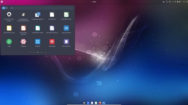Start the Mahjongg game

click(52, 43)
